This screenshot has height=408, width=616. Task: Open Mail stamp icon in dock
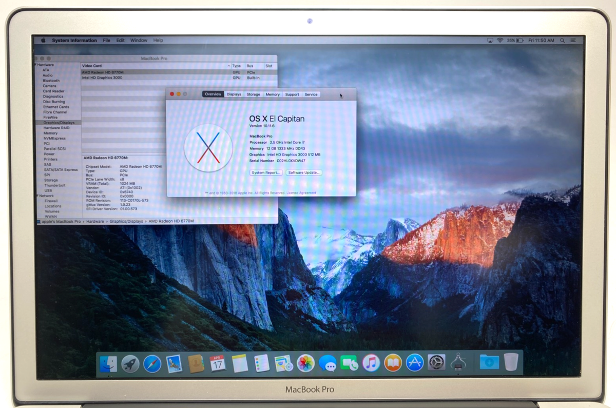point(174,363)
